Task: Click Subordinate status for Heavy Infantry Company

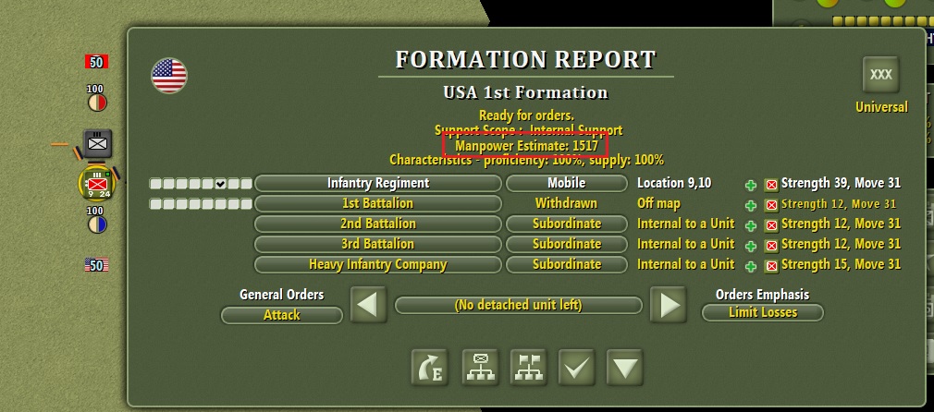Action: coord(567,264)
